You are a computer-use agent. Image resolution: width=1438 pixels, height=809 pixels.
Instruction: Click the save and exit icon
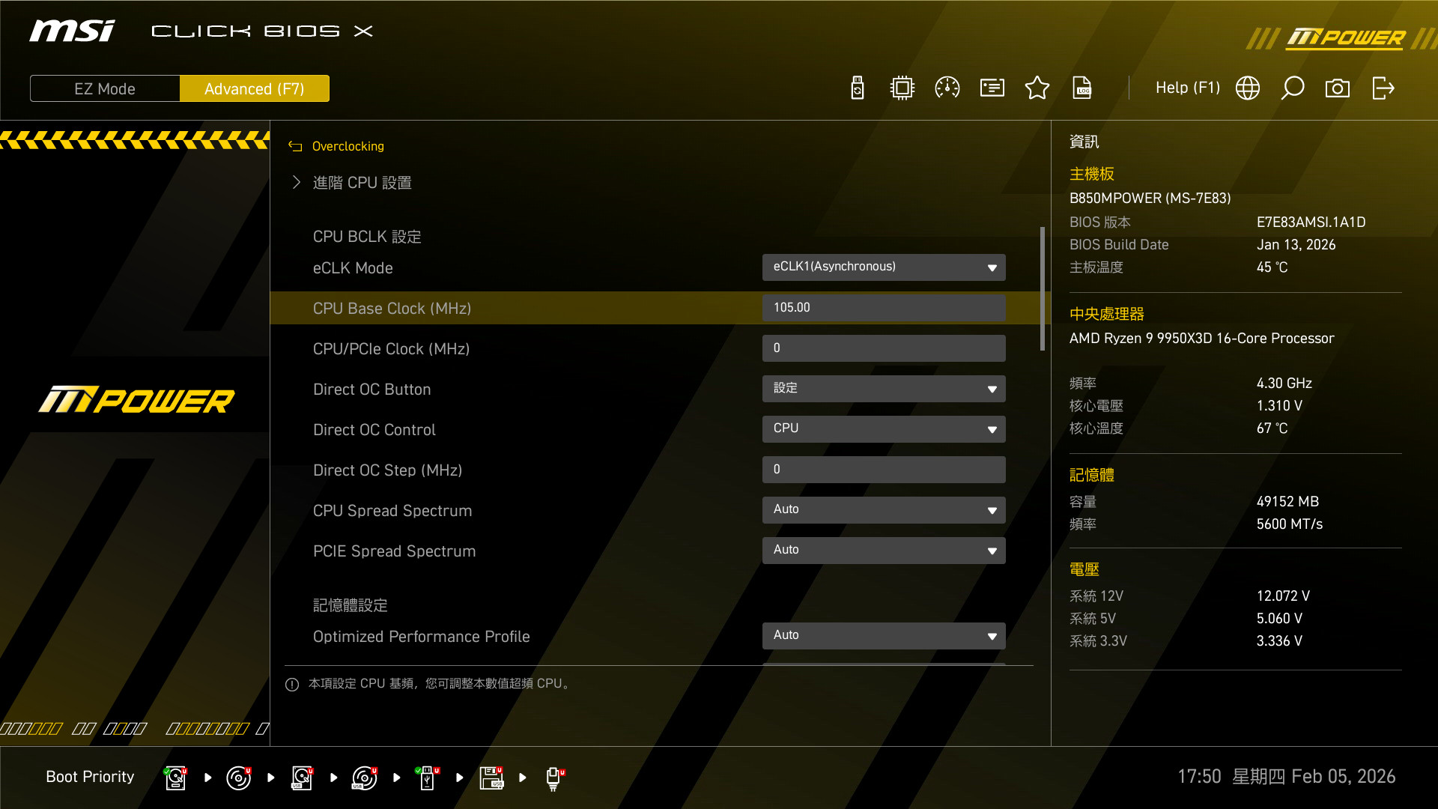point(1383,88)
